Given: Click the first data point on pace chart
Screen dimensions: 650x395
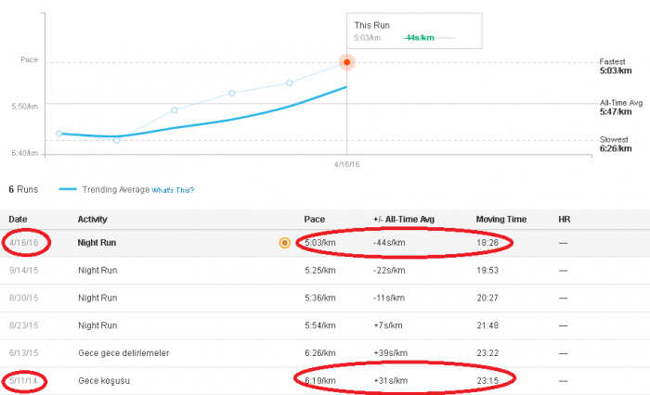Looking at the screenshot, I should [x=59, y=134].
